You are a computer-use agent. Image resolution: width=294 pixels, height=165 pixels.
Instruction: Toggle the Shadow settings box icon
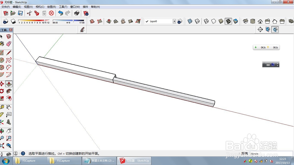[x=6, y=21]
